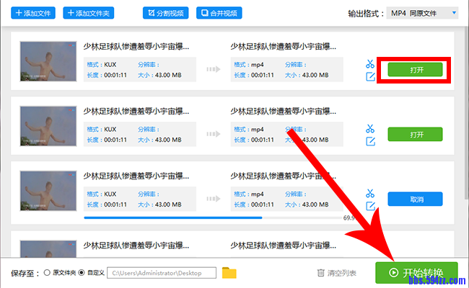The image size is (469, 288).
Task: Open the 合并视频 merge video tool
Action: pyautogui.click(x=219, y=13)
